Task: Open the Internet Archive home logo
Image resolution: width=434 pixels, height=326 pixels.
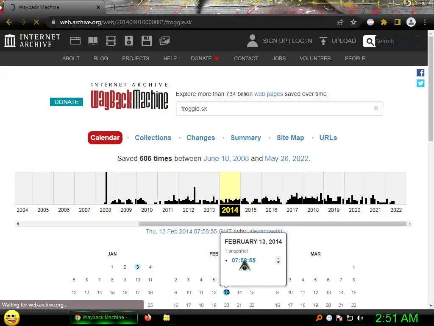Action: [32, 41]
